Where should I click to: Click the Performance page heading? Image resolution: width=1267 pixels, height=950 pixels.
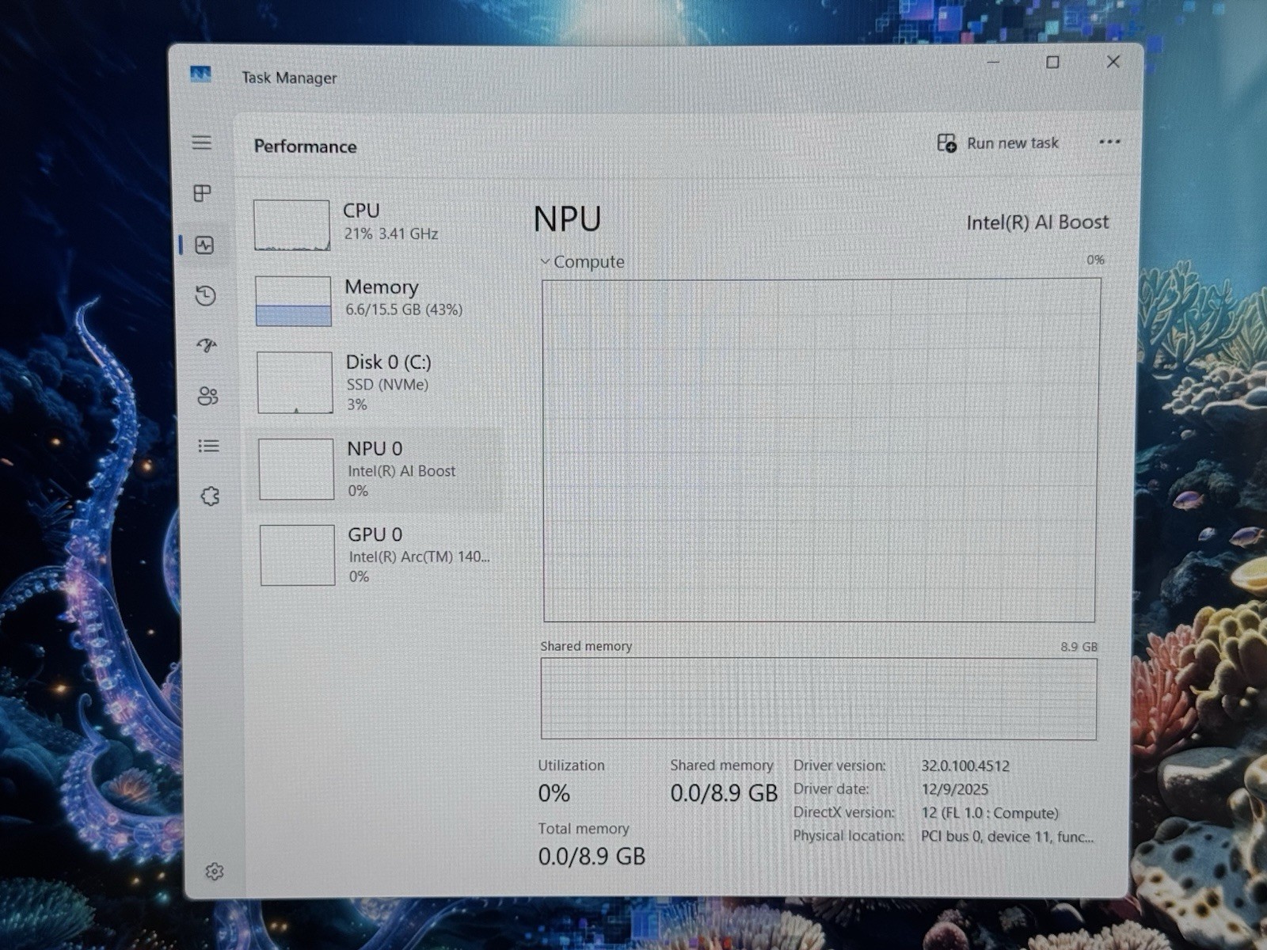click(x=305, y=146)
